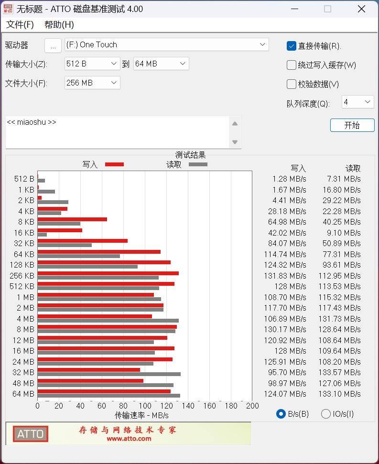Close the ATTO window
Image resolution: width=379 pixels, height=464 pixels.
361,9
